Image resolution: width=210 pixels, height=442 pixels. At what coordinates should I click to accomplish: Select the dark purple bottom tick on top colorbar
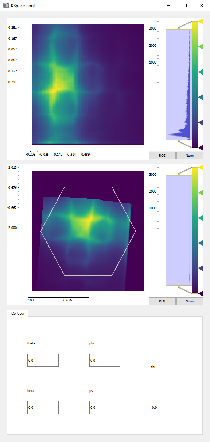[200, 148]
